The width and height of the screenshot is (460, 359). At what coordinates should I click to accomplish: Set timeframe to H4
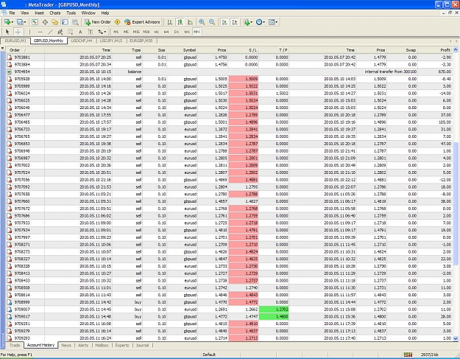point(166,32)
